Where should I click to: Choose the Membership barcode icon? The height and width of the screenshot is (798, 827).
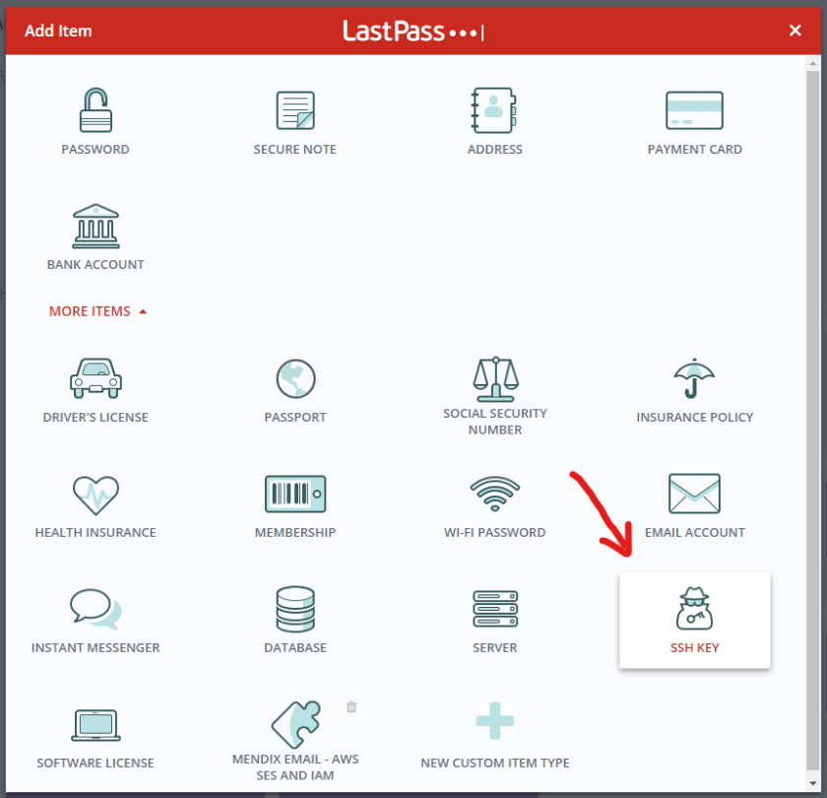click(295, 495)
